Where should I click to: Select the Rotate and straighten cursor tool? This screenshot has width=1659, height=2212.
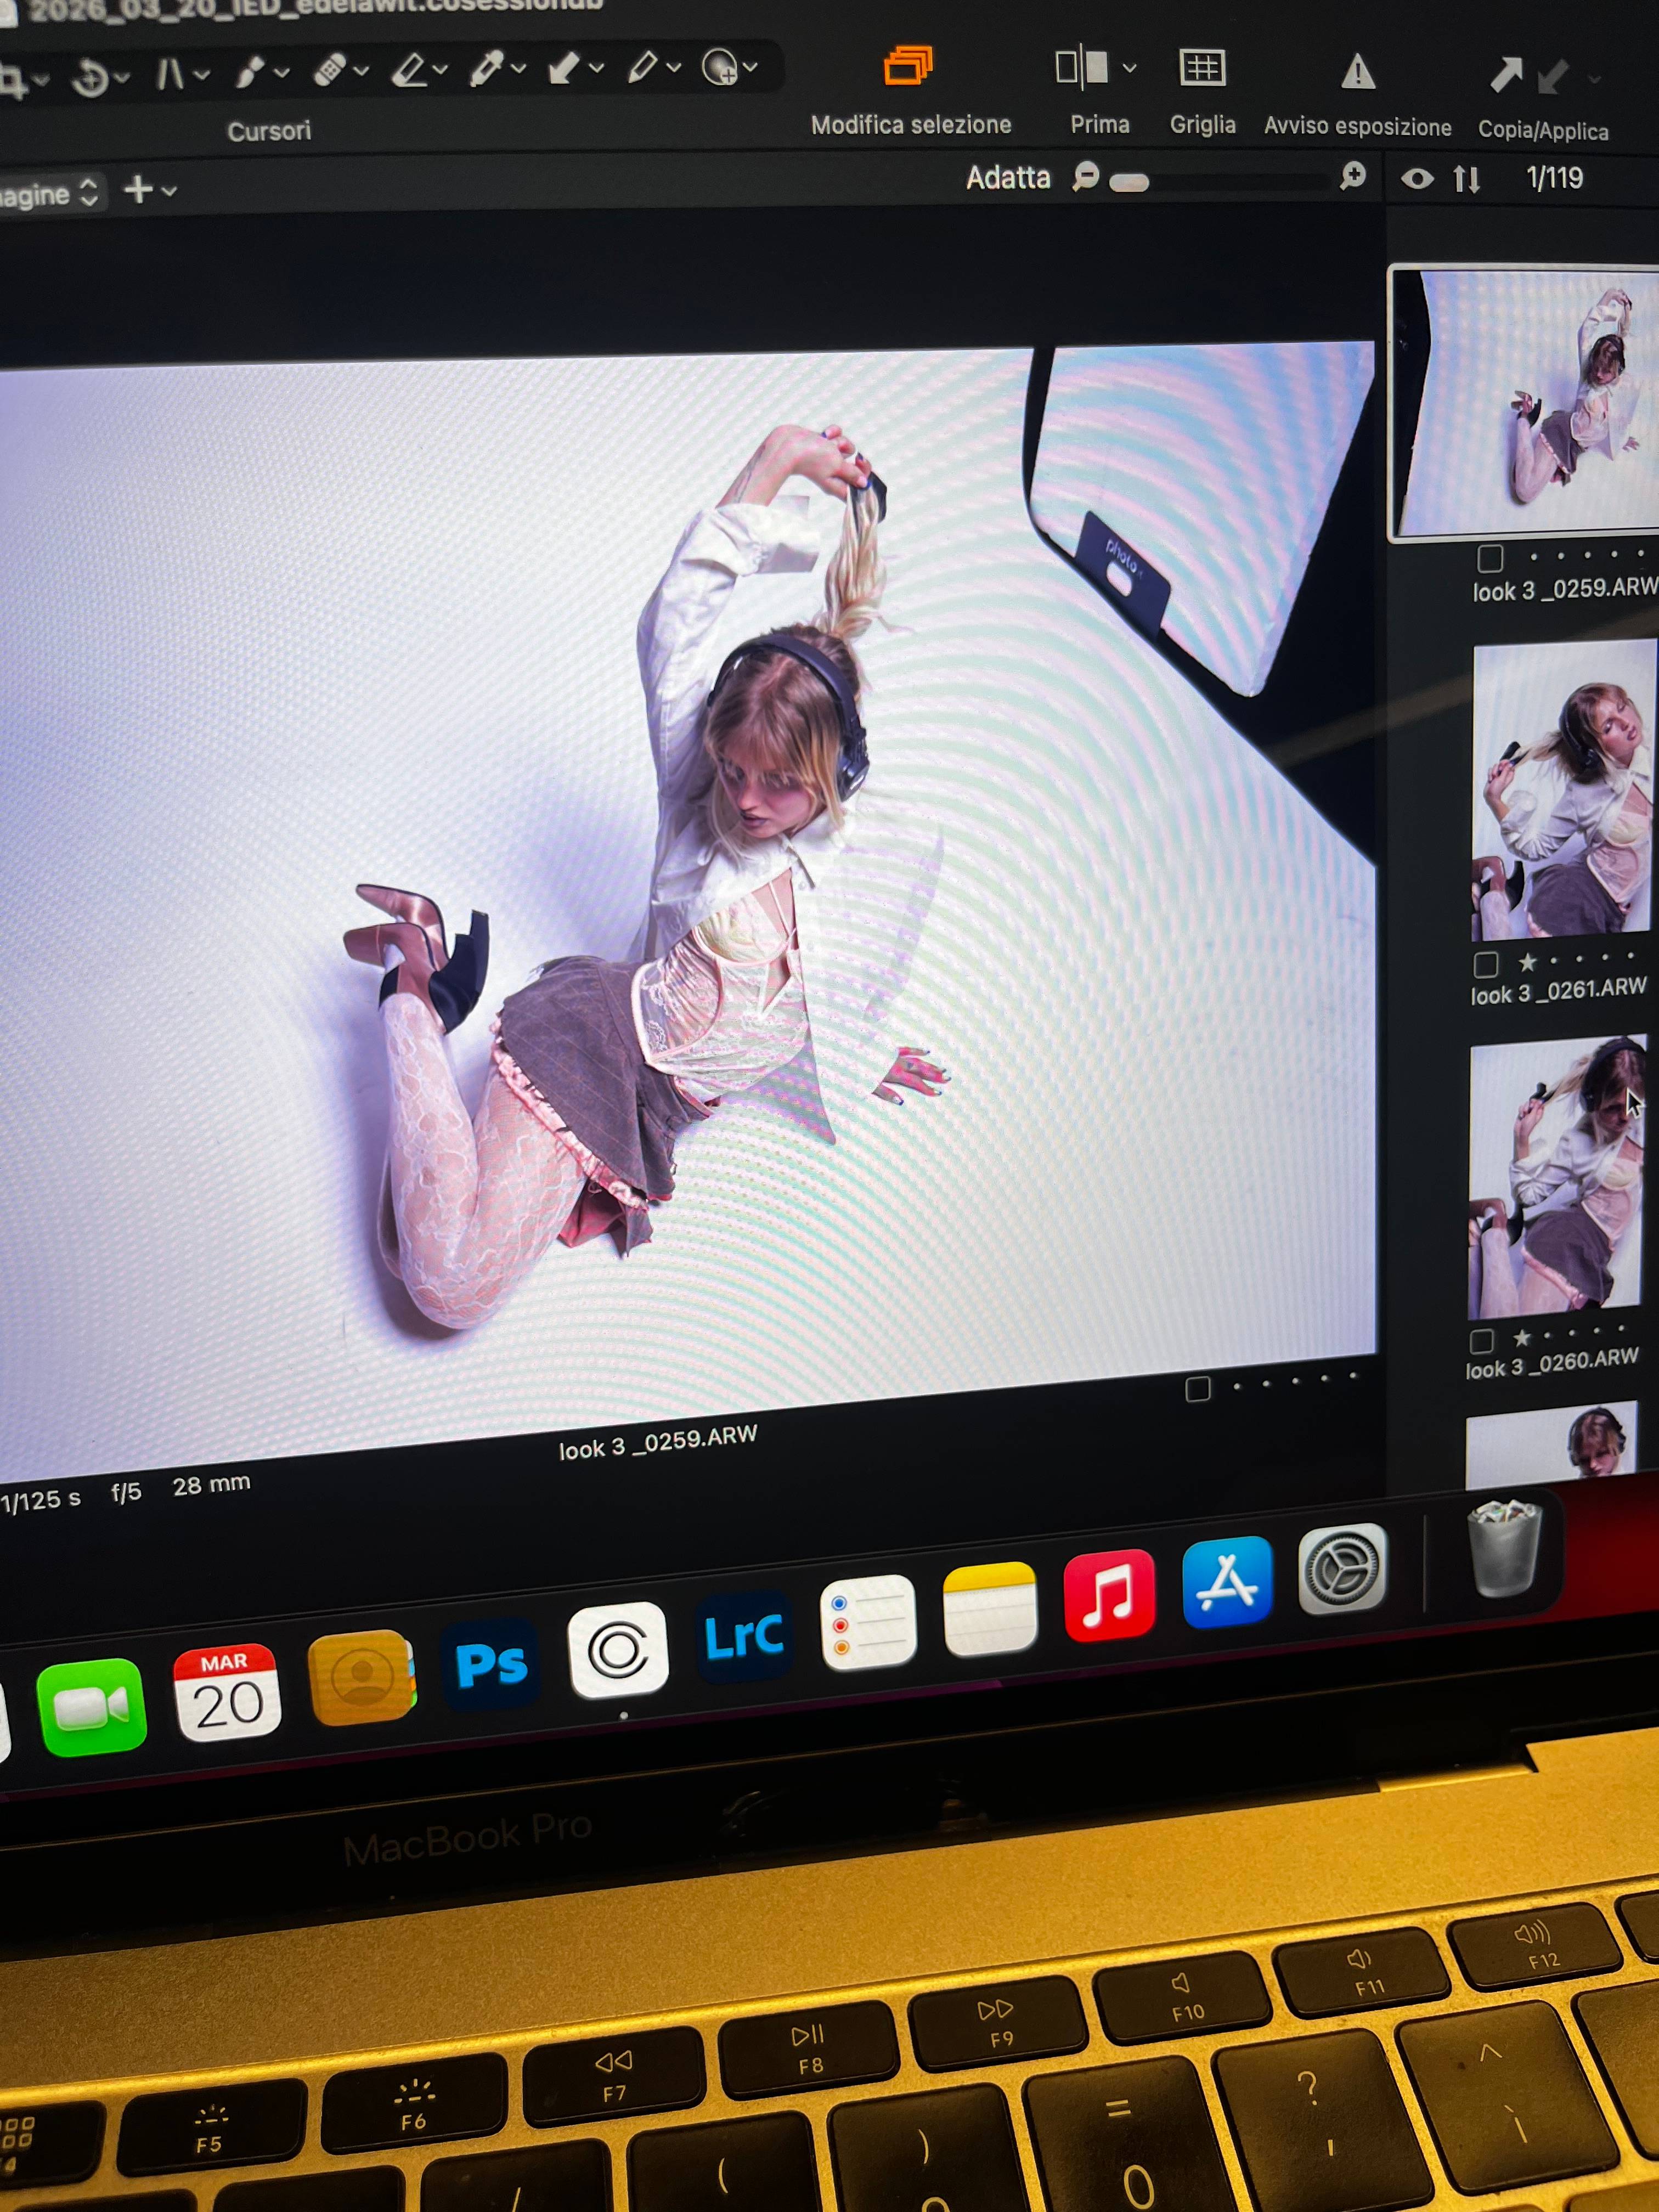click(x=91, y=77)
